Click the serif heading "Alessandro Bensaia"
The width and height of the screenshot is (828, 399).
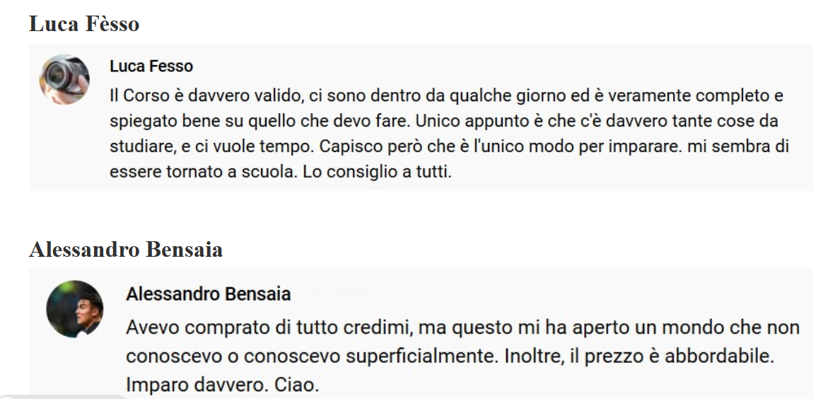click(126, 250)
